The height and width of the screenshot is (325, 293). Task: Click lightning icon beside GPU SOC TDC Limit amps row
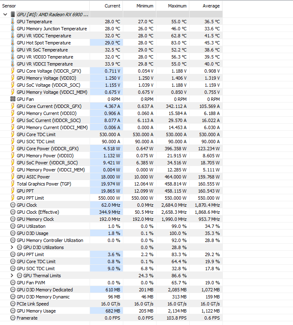tap(12, 141)
